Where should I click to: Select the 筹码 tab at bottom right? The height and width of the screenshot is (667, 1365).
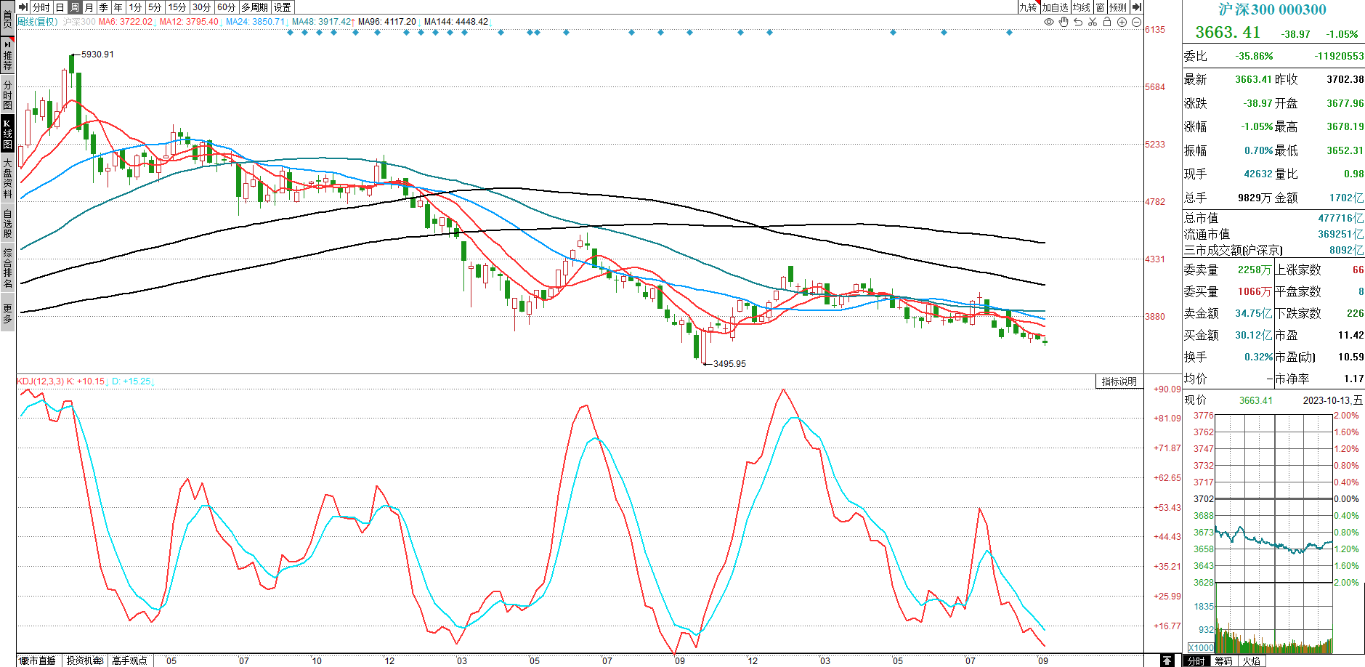[1223, 660]
